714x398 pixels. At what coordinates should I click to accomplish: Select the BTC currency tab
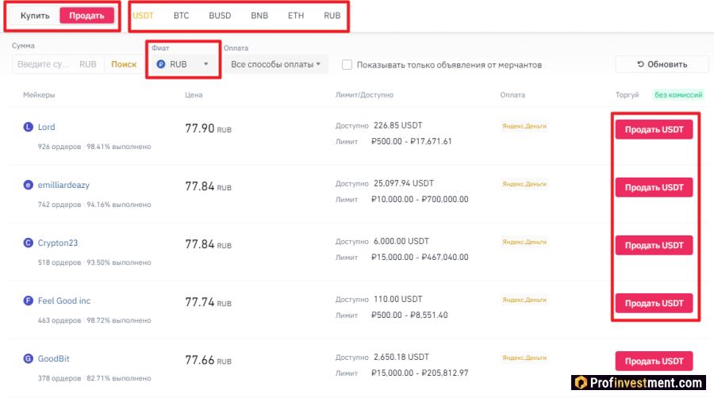point(181,16)
